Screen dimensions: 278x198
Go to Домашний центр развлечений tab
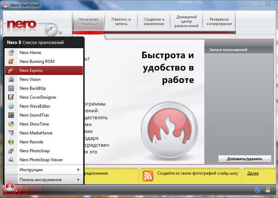pyautogui.click(x=186, y=21)
